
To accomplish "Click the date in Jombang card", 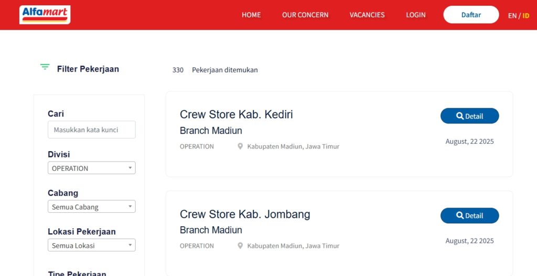I will point(469,241).
